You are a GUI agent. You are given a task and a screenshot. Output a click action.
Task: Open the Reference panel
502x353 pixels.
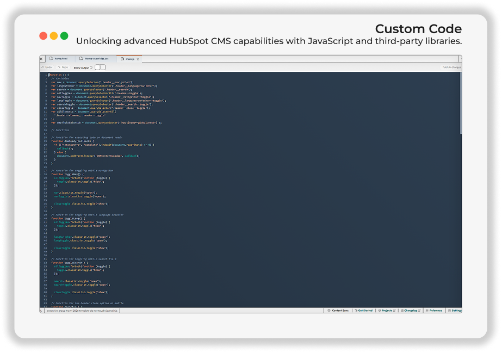click(x=434, y=311)
